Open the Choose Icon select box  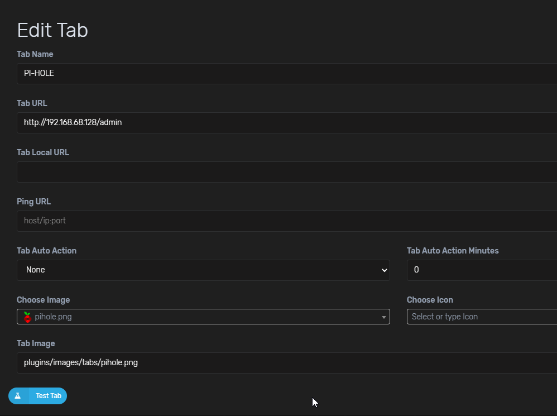(x=482, y=317)
